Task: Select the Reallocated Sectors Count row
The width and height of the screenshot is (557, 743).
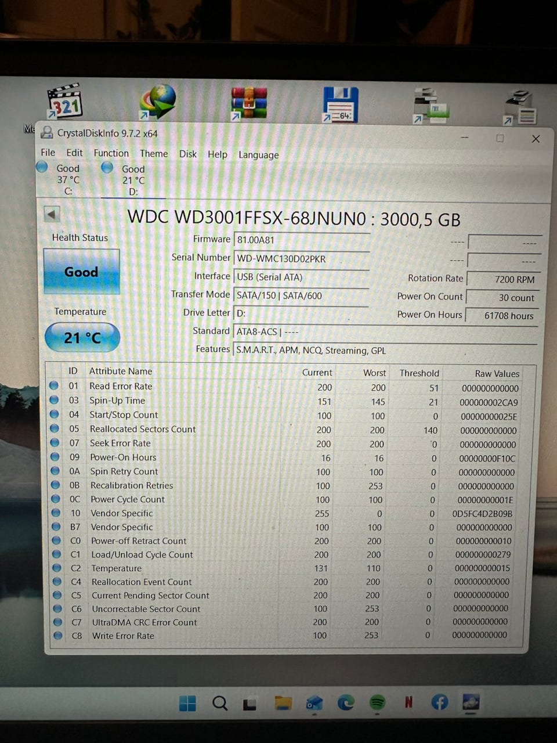Action: tap(143, 429)
